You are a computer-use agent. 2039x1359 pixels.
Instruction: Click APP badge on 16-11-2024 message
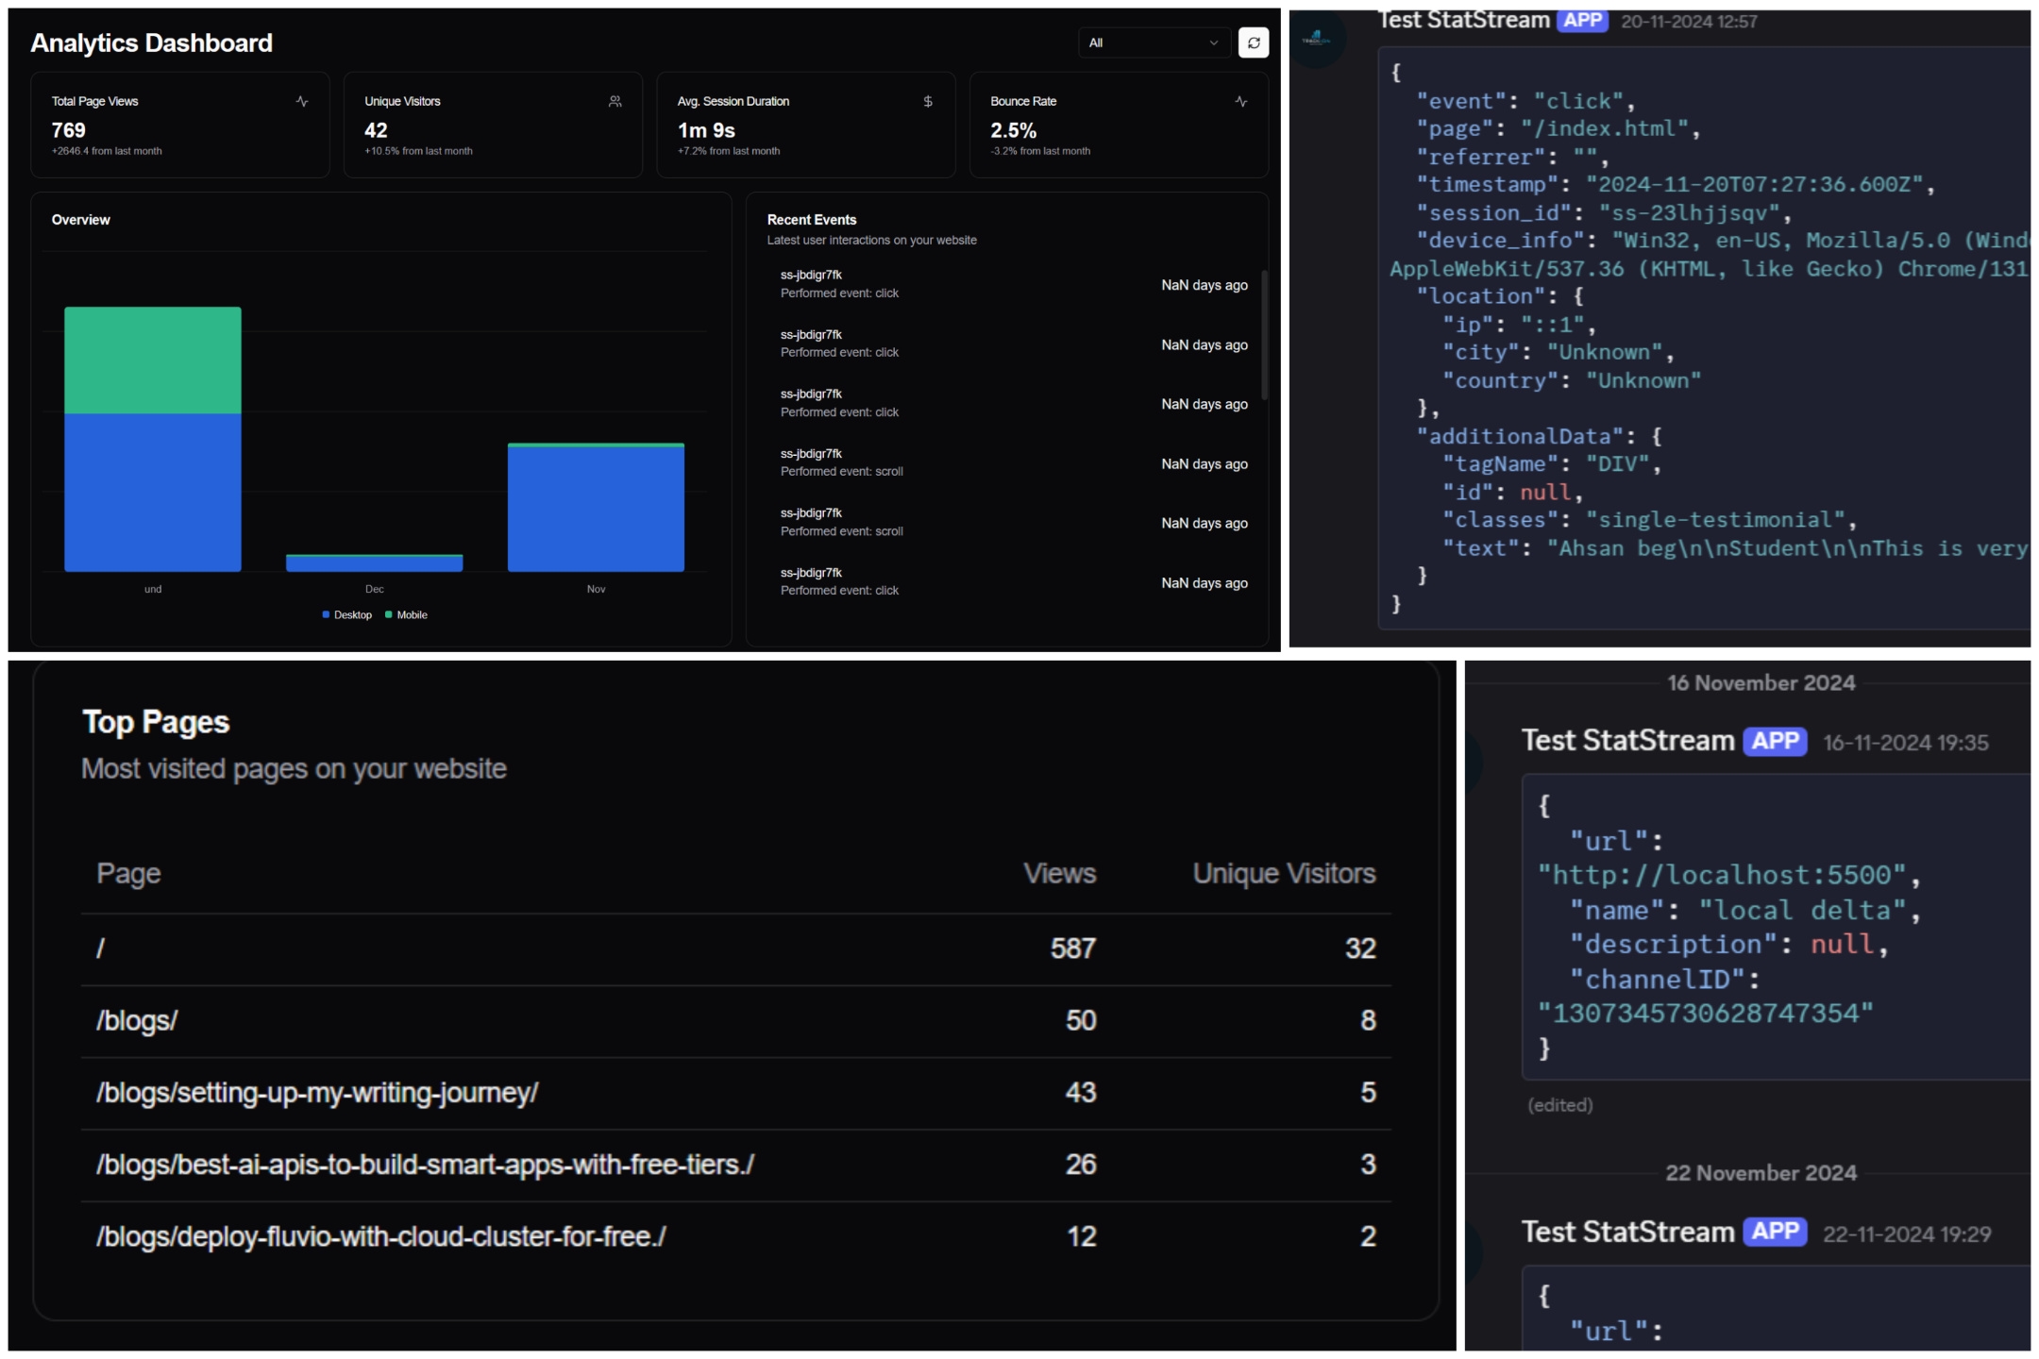[1775, 741]
